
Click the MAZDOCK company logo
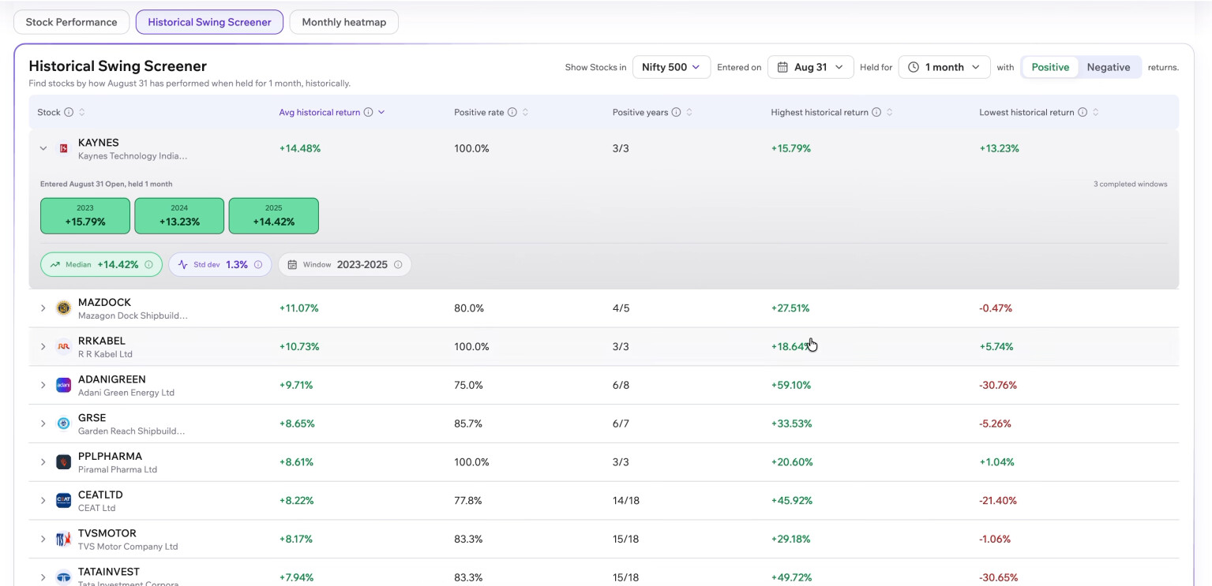pos(64,308)
